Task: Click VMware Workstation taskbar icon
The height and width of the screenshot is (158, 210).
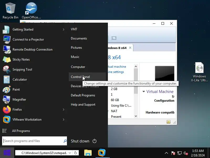Action: point(102,153)
